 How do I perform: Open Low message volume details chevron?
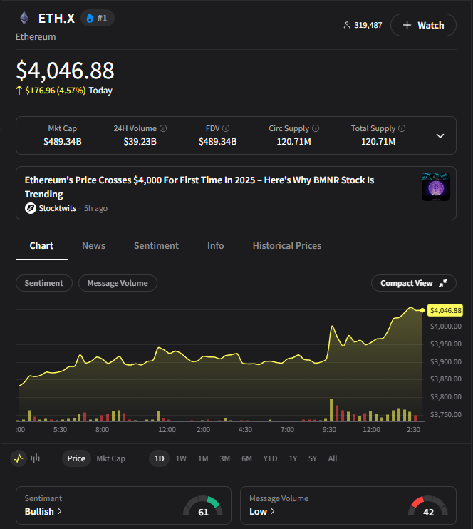click(272, 511)
